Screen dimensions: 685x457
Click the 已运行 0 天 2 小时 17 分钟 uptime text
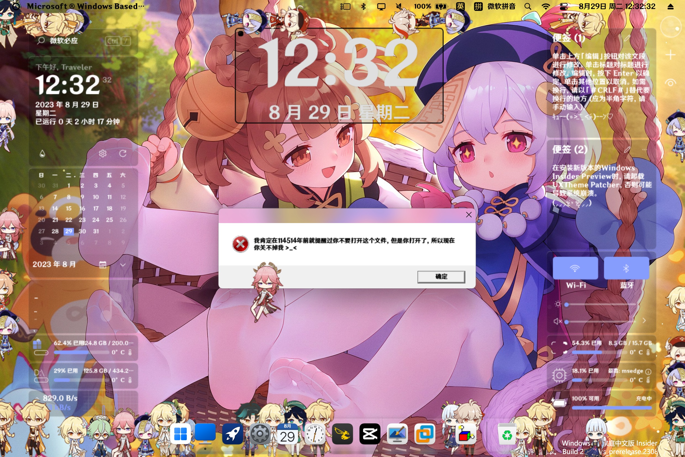[77, 122]
